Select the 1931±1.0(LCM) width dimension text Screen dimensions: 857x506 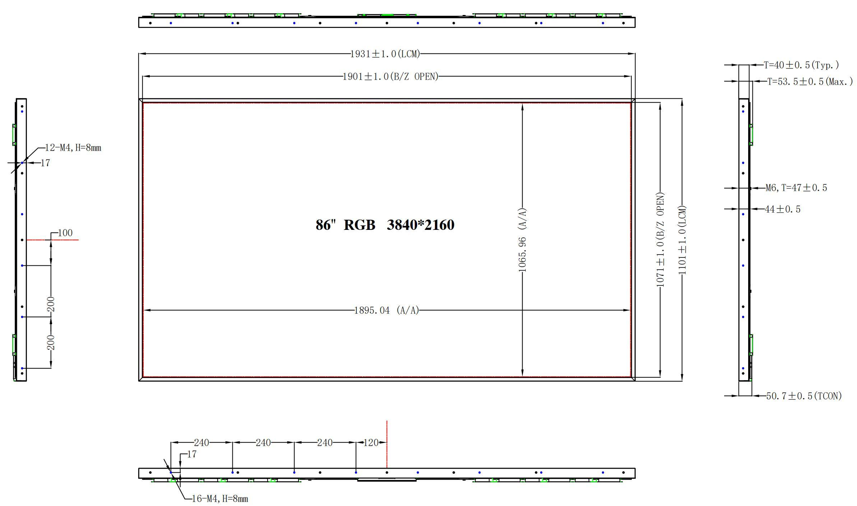coord(385,54)
